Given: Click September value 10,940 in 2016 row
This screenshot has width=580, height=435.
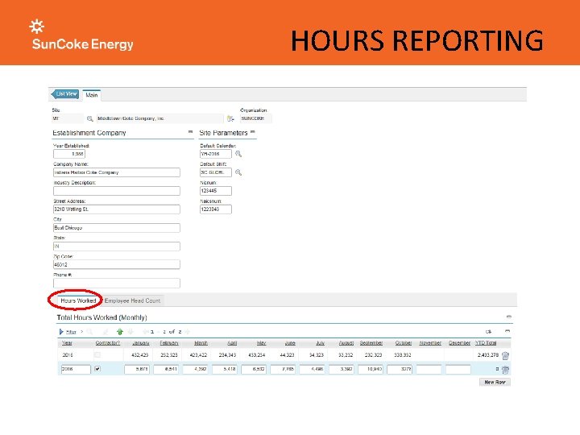Looking at the screenshot, I should click(371, 369).
